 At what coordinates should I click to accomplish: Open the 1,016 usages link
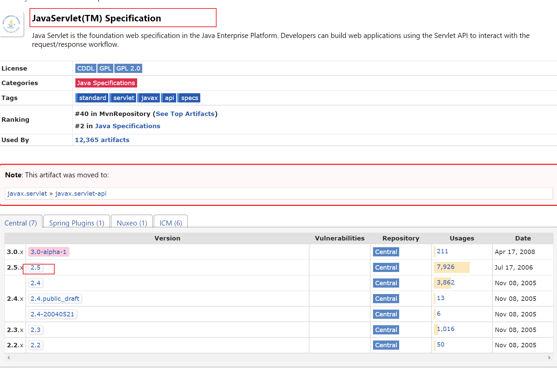pos(446,329)
